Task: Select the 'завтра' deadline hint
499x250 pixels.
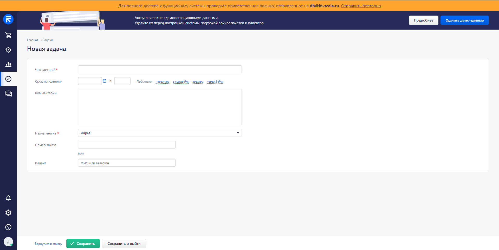Action: click(198, 82)
